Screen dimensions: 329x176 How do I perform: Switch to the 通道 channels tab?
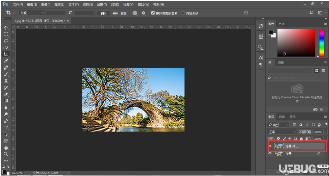[282, 117]
